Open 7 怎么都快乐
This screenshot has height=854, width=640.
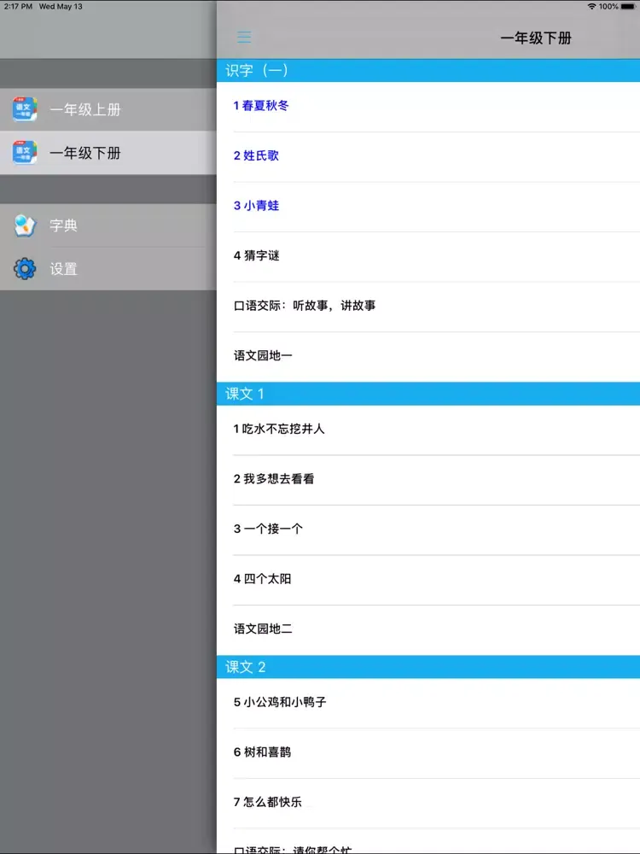coord(428,804)
